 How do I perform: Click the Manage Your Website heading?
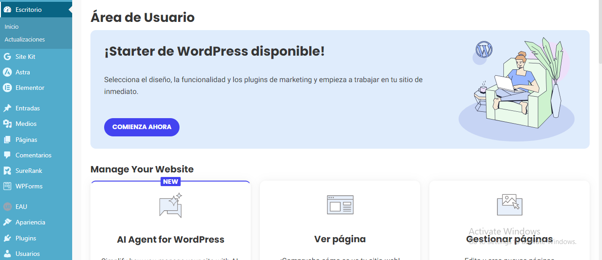[x=142, y=169]
